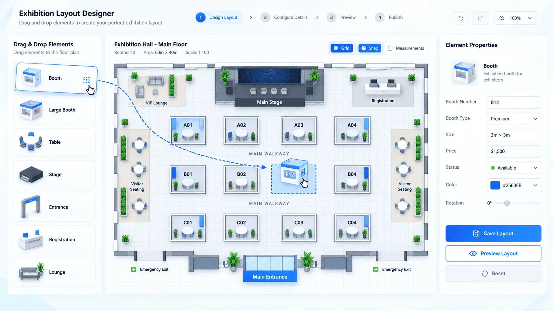Click the Preview Layout button
Screen dimensions: 553x311
coord(493,253)
